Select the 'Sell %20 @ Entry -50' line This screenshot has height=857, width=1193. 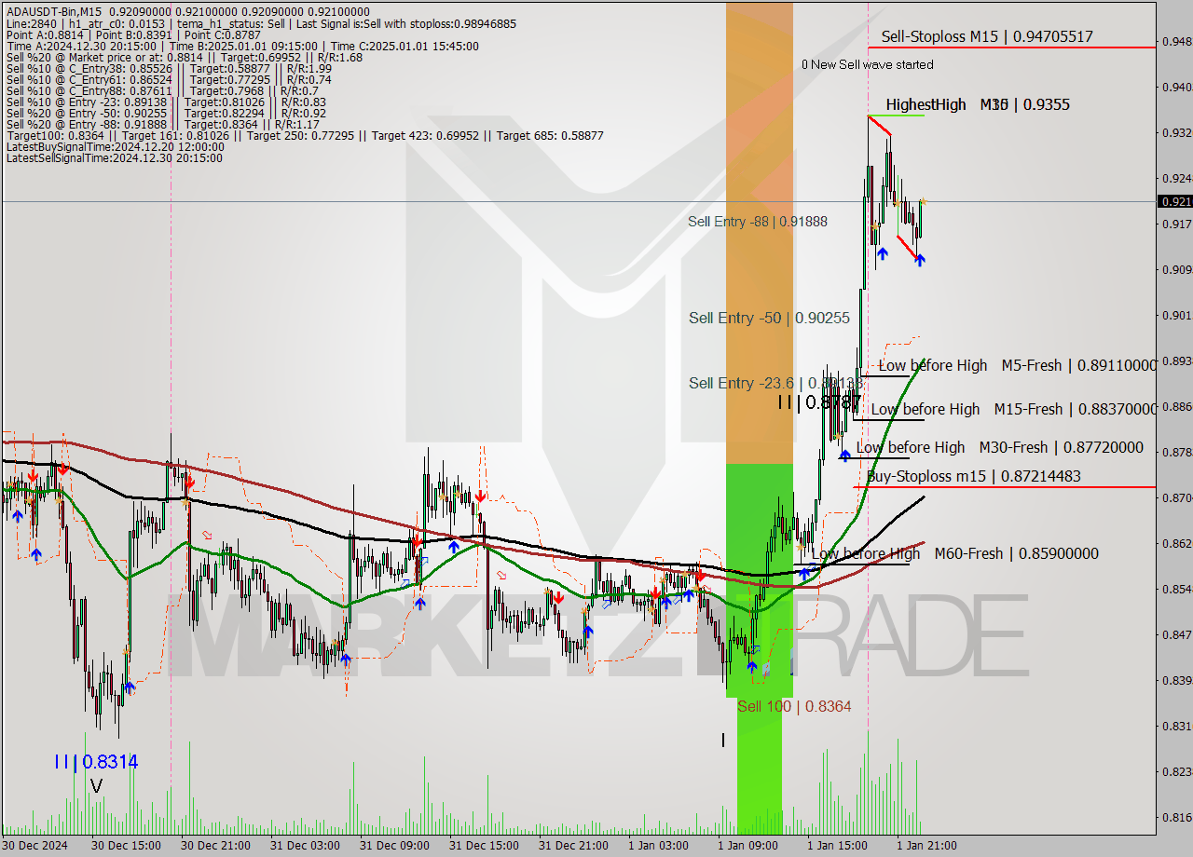(166, 114)
